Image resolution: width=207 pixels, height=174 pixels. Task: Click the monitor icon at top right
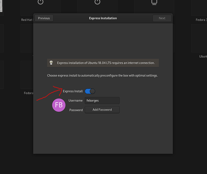(154, 2)
